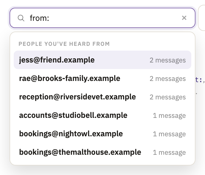Clear the search with the X icon

pos(184,18)
